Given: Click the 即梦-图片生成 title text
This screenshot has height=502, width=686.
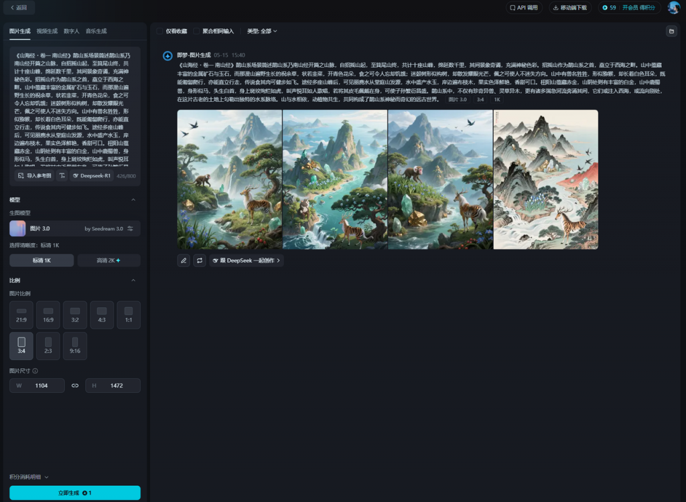Looking at the screenshot, I should (194, 55).
